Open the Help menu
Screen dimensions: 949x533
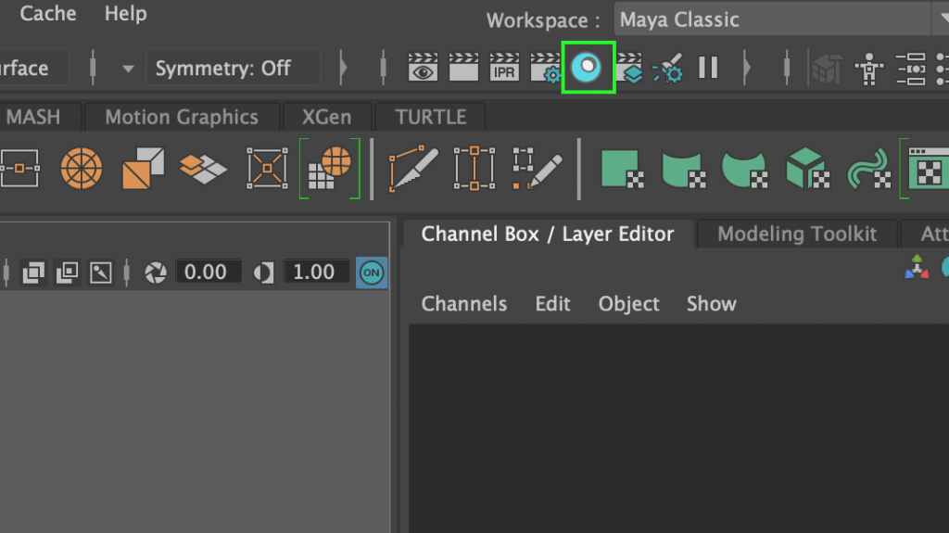pos(125,14)
